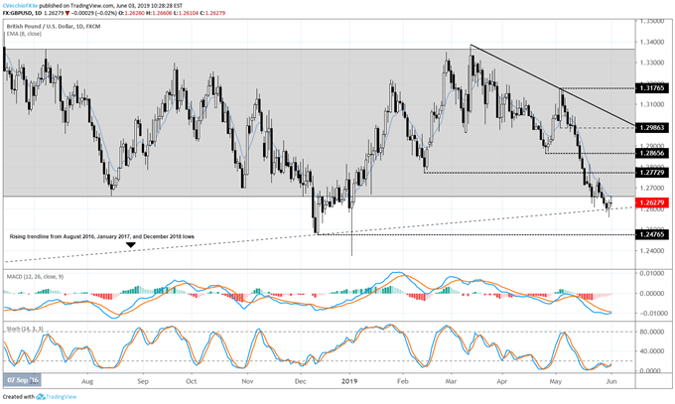The height and width of the screenshot is (404, 675).
Task: Click the Oct label on time axis
Action: tap(192, 381)
